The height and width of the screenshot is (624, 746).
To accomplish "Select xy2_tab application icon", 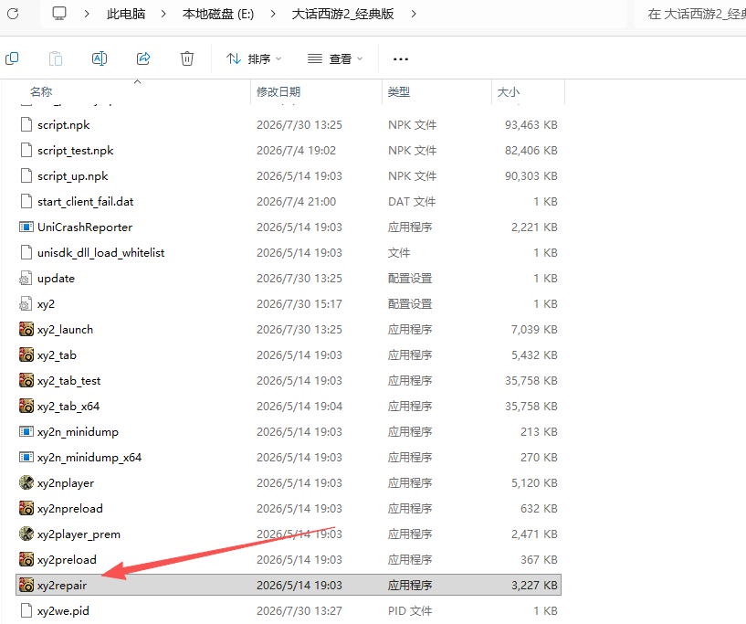I will point(26,355).
